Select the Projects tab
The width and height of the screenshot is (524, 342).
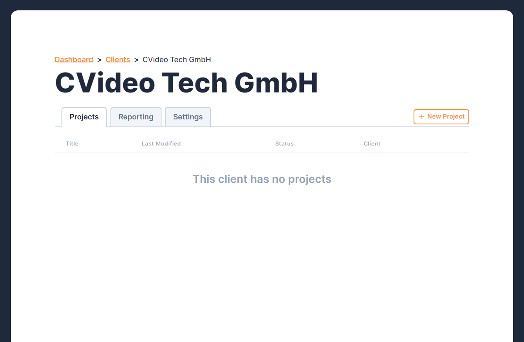point(84,117)
